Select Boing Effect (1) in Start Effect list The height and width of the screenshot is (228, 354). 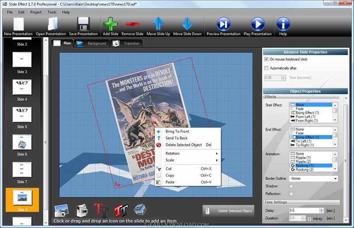tap(311, 113)
